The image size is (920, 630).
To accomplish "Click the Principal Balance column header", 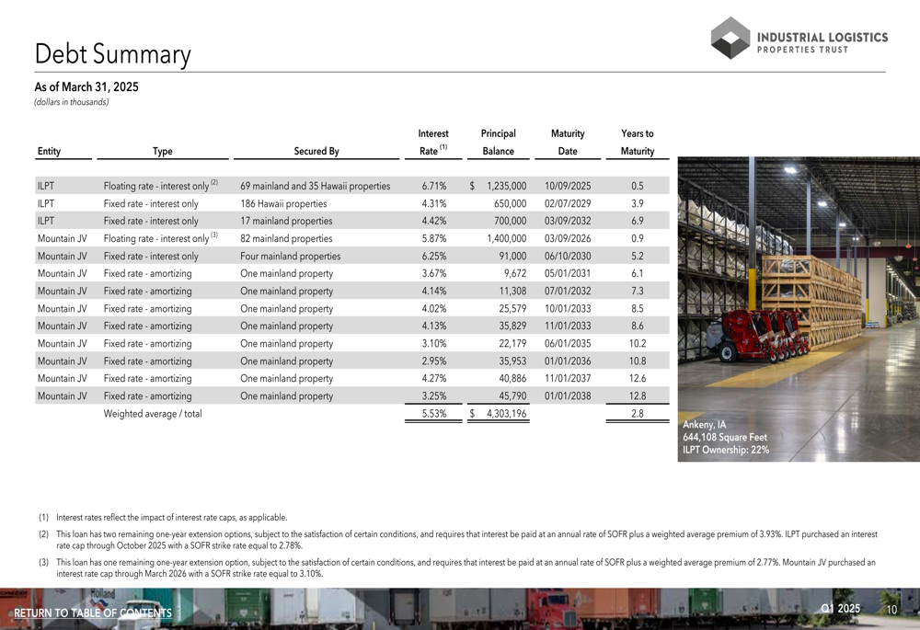I will click(498, 143).
